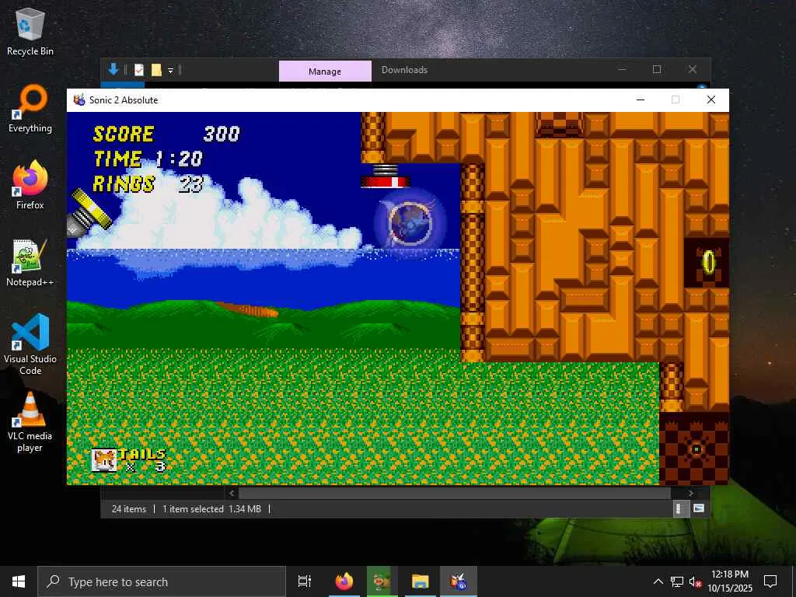
Task: Click Sonic 2 Absolute taskbar button
Action: tap(459, 581)
